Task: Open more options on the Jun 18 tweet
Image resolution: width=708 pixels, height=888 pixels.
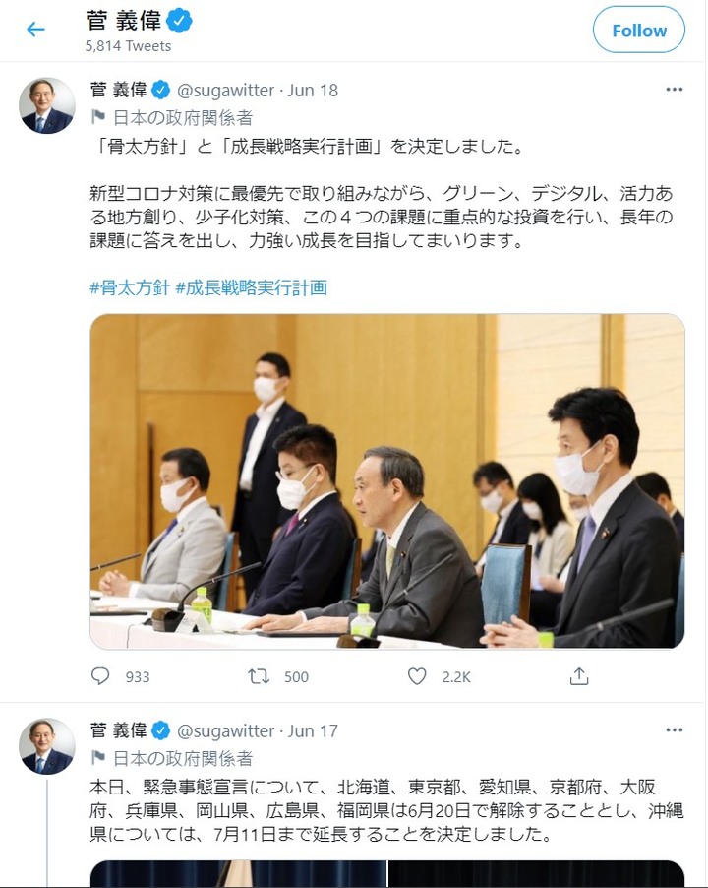Action: [x=674, y=90]
